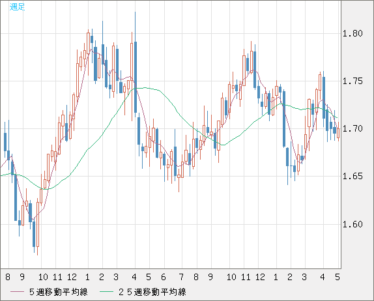Click the green 25-week moving average legend line
Viewport: 374px width, 301px height.
coord(106,292)
